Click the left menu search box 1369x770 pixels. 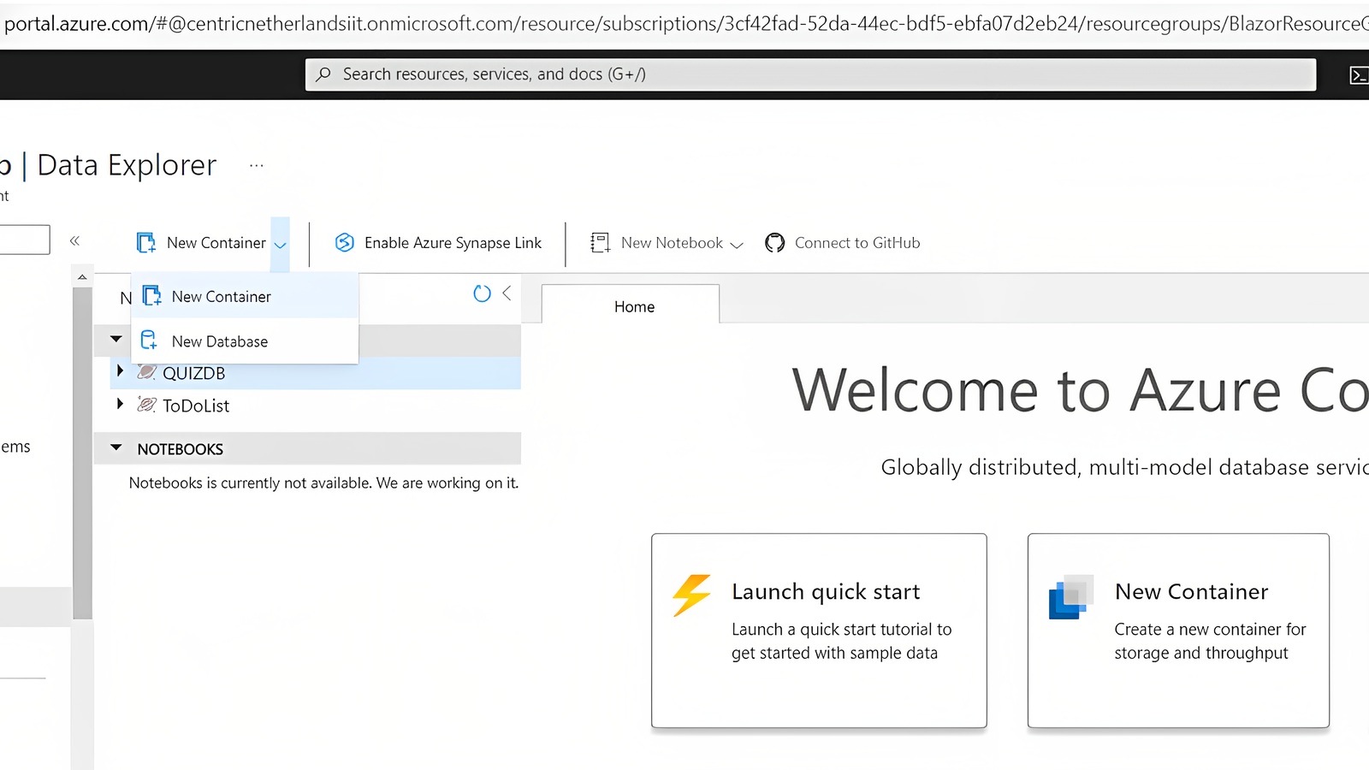25,240
